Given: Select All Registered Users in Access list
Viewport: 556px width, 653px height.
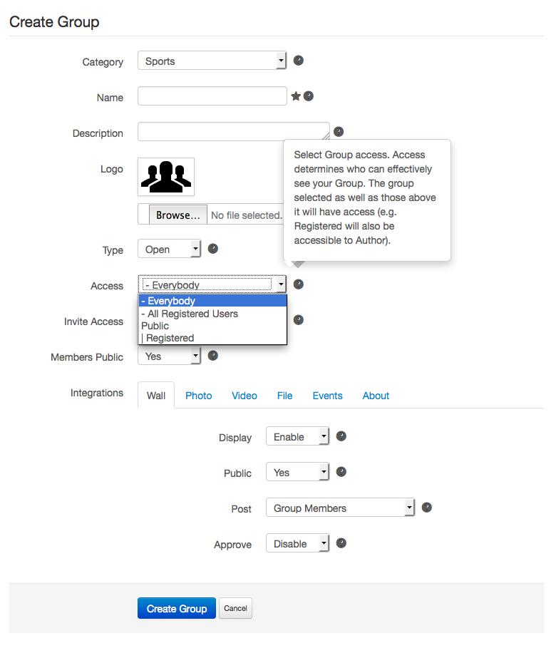Looking at the screenshot, I should [212, 314].
